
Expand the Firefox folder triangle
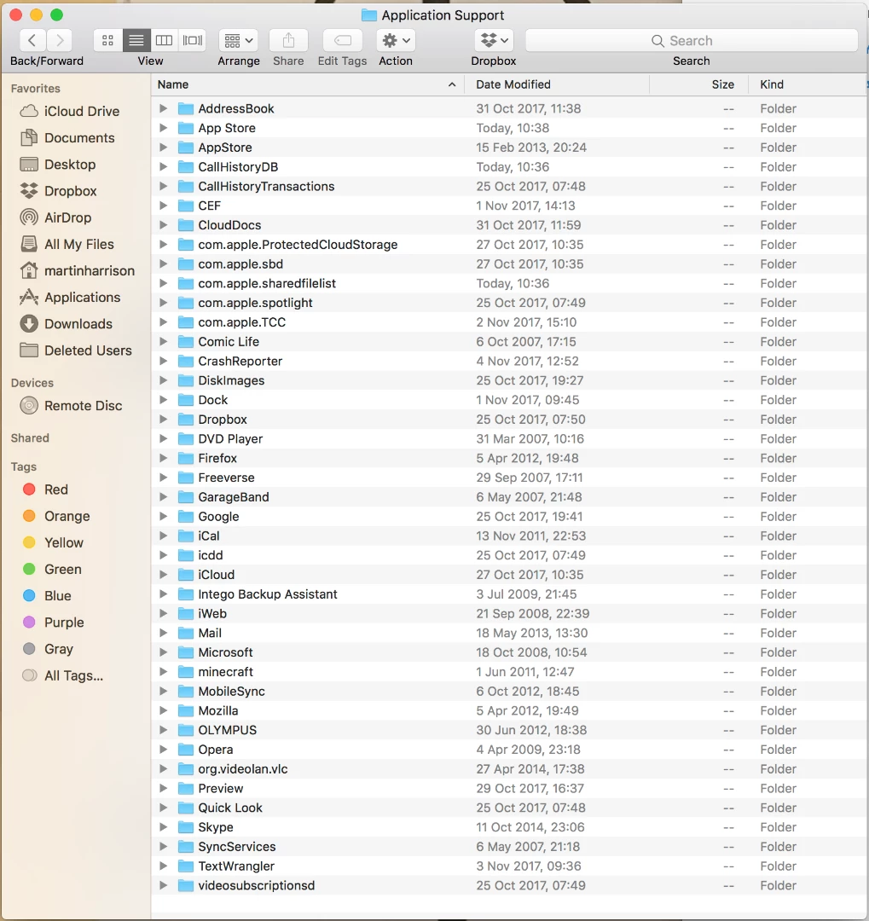pos(164,458)
